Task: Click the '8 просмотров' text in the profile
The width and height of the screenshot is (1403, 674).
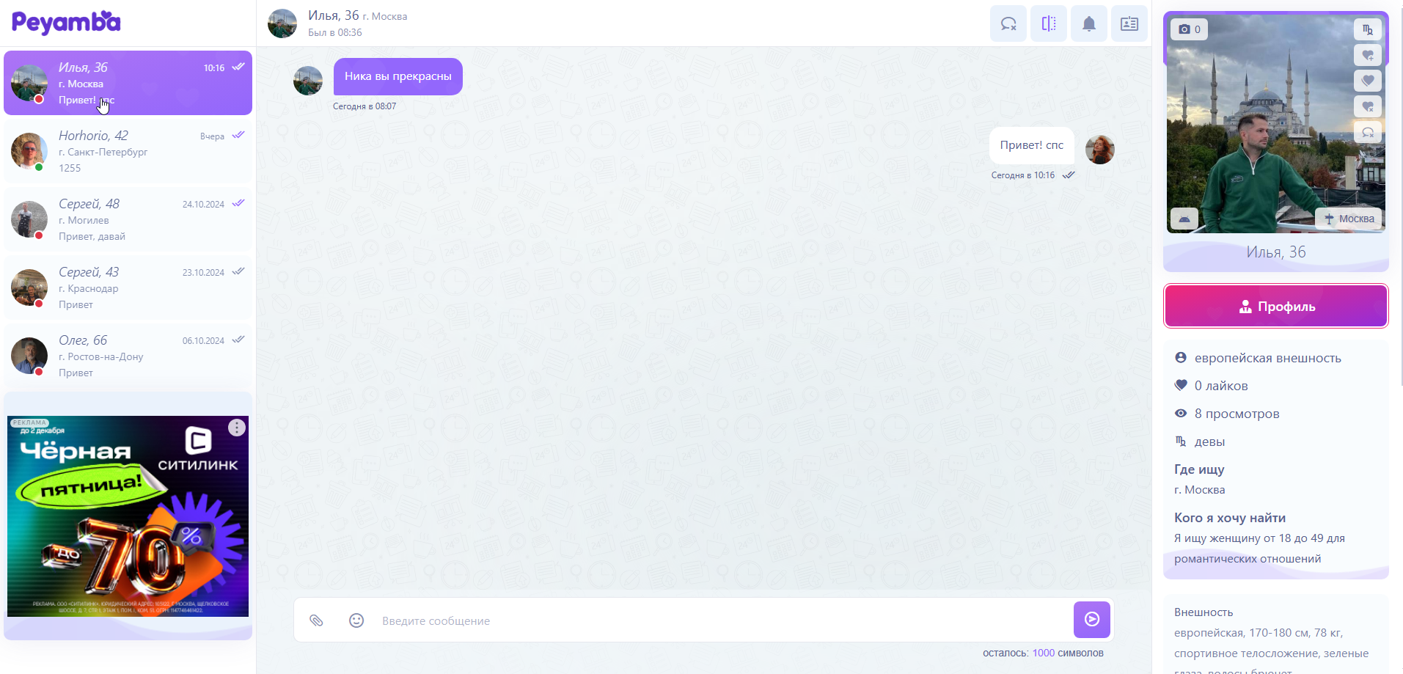Action: coord(1237,414)
